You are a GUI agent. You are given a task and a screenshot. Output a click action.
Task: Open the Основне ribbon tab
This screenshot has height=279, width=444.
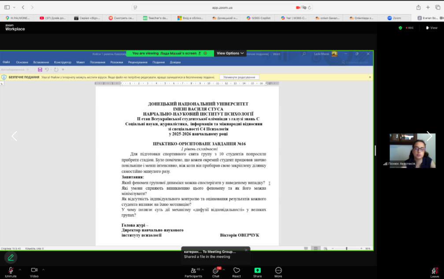pos(22,62)
